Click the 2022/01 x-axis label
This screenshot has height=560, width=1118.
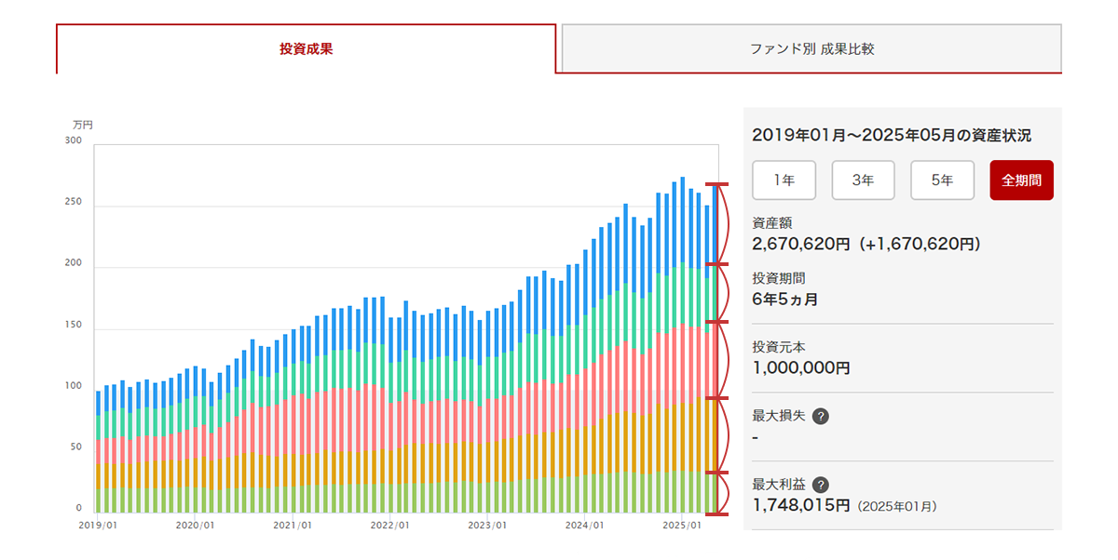pos(389,526)
